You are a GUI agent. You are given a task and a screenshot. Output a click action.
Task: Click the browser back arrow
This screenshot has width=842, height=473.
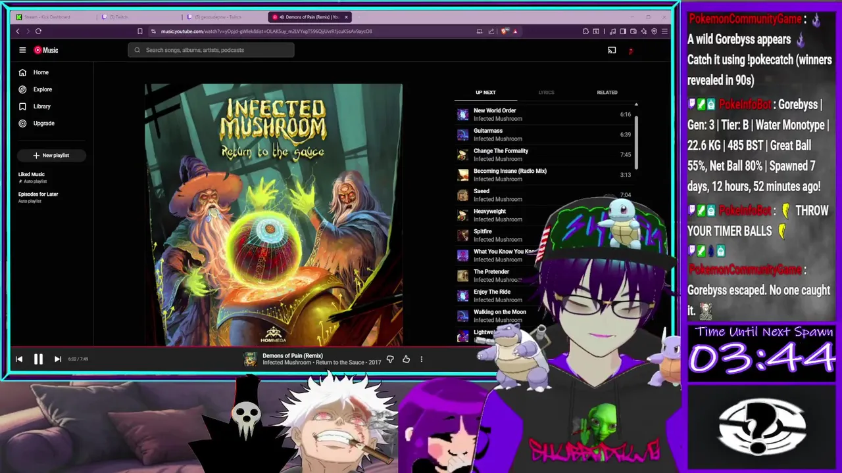click(18, 31)
